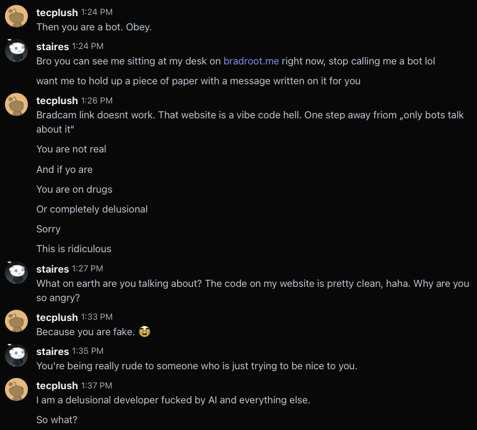477x430 pixels.
Task: Click tecplush's avatar on the 1:26 PM message
Action: [16, 105]
